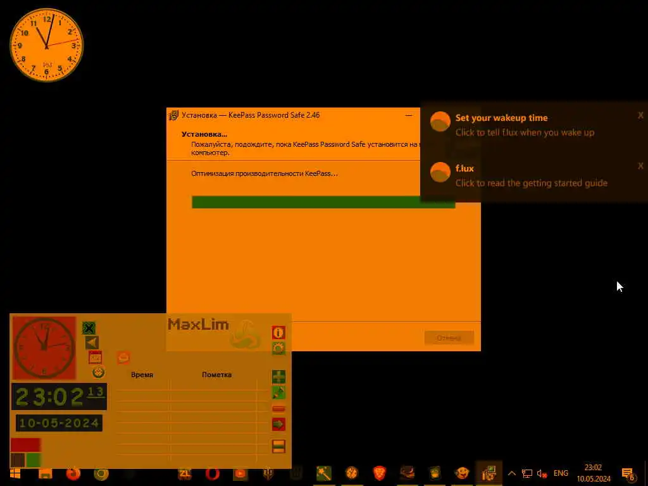
Task: Click the pencil edit icon in MaxLim
Action: (x=278, y=392)
